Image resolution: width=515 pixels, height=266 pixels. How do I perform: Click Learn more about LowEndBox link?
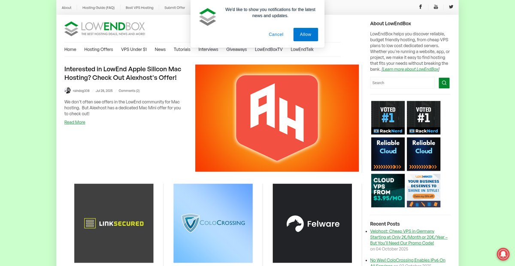coord(410,69)
